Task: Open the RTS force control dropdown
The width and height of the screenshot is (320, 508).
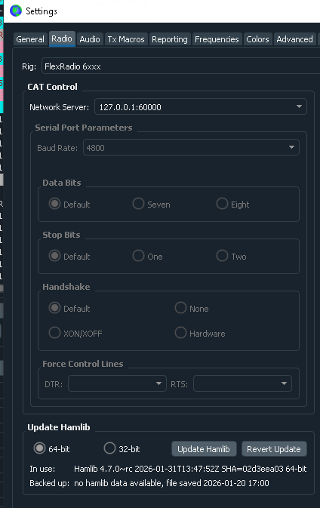Action: point(242,383)
